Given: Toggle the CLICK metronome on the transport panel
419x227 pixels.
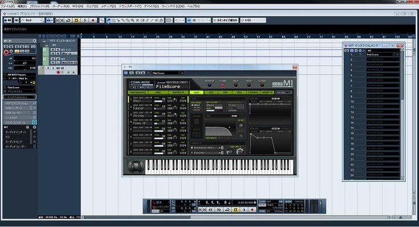Looking at the screenshot, I should 262,201.
